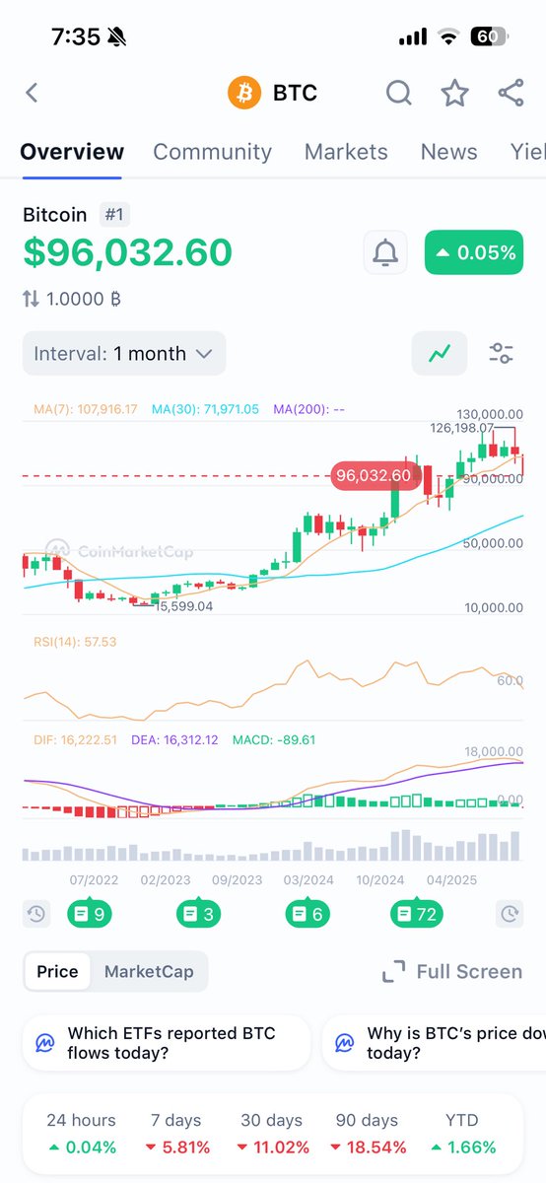Viewport: 546px width, 1183px height.
Task: Tap the 24 hours performance stat
Action: (x=81, y=1133)
